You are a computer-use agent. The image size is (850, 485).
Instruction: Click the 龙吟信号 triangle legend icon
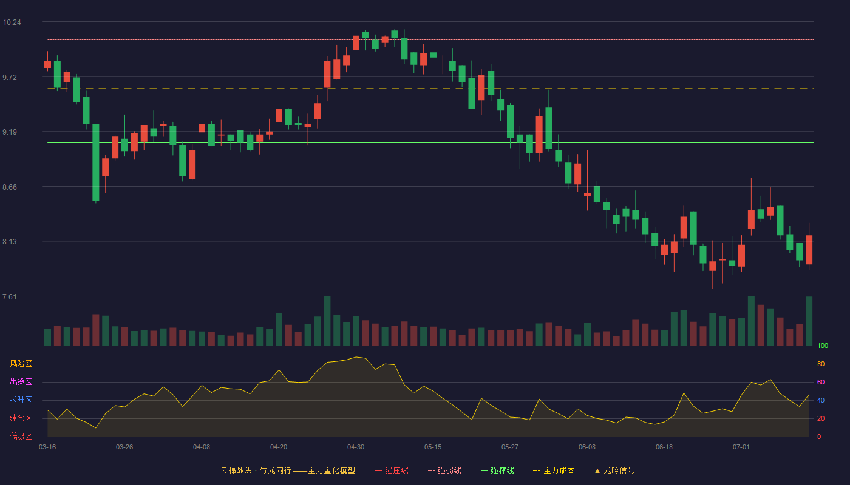[597, 470]
